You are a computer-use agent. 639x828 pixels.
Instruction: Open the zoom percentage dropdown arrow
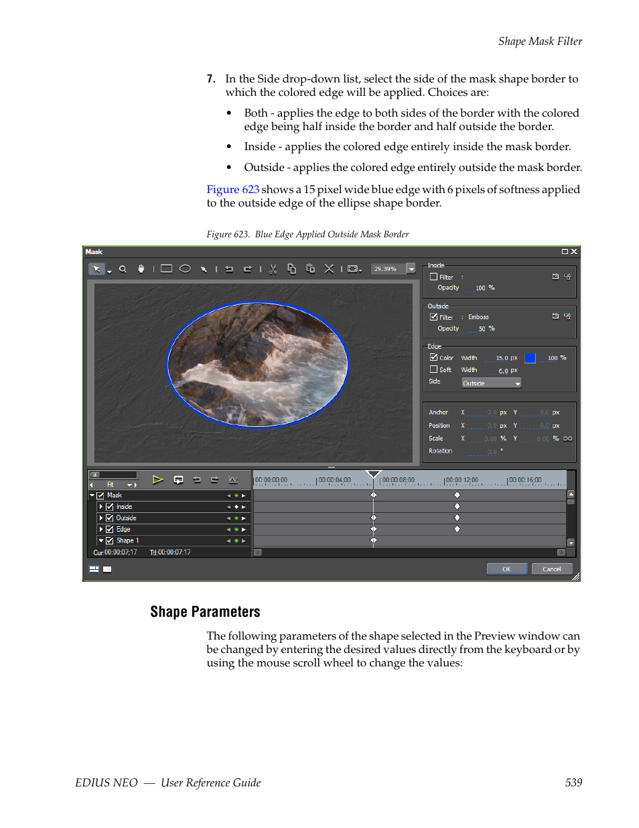pyautogui.click(x=411, y=269)
